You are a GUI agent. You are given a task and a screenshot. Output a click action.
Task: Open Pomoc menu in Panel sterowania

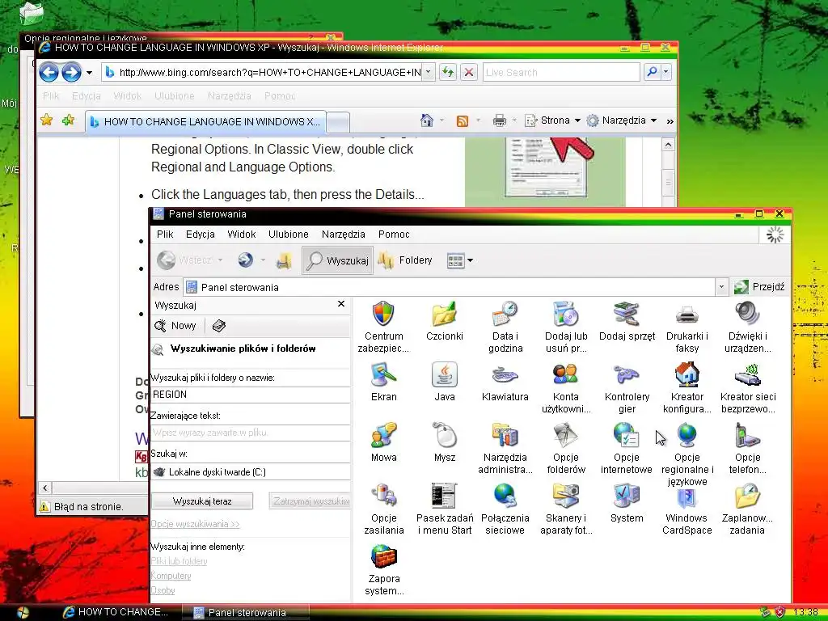pos(394,234)
